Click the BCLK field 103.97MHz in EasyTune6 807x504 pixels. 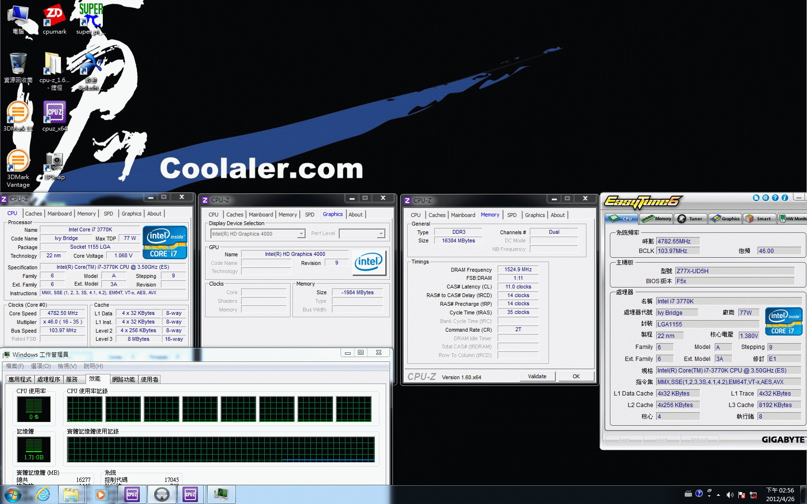click(x=678, y=251)
